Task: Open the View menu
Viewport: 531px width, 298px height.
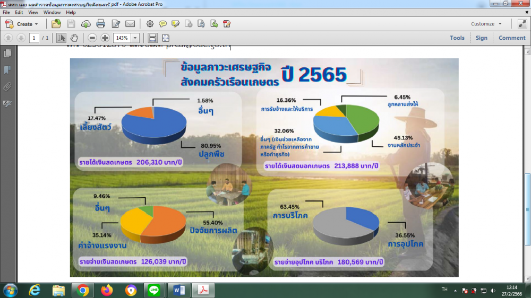Action: tap(33, 12)
